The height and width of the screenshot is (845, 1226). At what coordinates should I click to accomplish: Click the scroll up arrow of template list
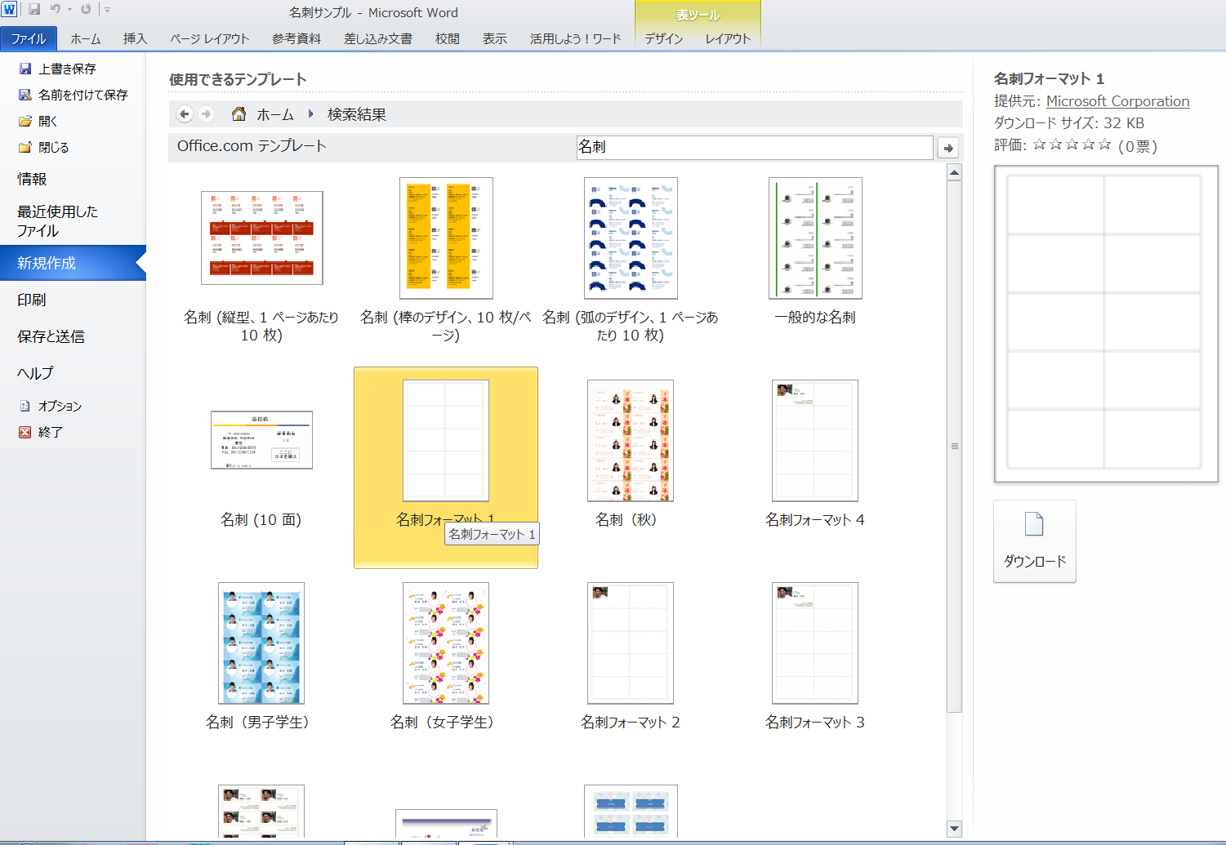(x=954, y=172)
